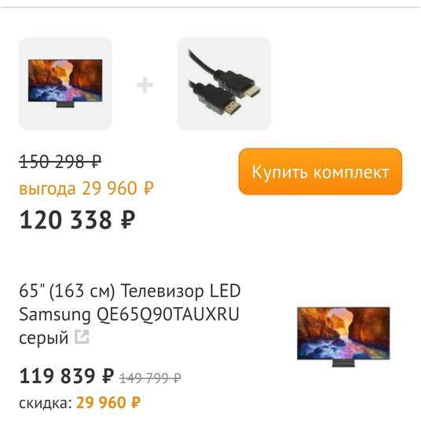The image size is (421, 428).
Task: Open the TV image beside the product title
Action: click(343, 337)
